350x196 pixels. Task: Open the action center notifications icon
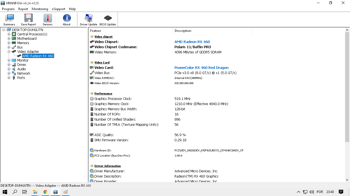[341, 192]
